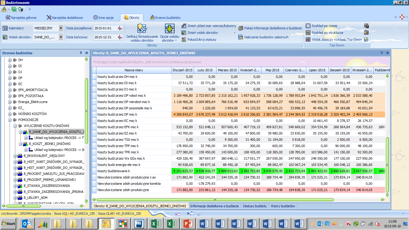The width and height of the screenshot is (409, 230).
Task: Click Definiuj formatowanie widoku obrotów
Action: coord(142,33)
